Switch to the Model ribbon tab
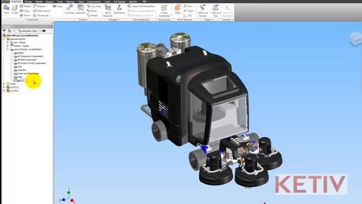 pos(39,1)
